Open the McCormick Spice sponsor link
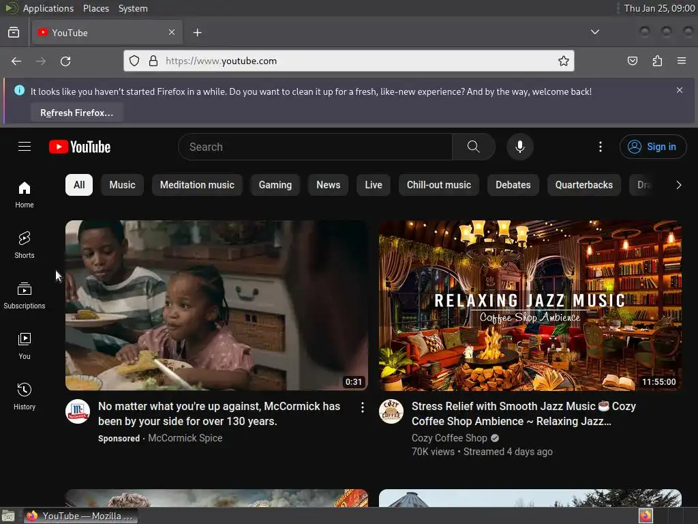The height and width of the screenshot is (524, 698). coord(185,438)
